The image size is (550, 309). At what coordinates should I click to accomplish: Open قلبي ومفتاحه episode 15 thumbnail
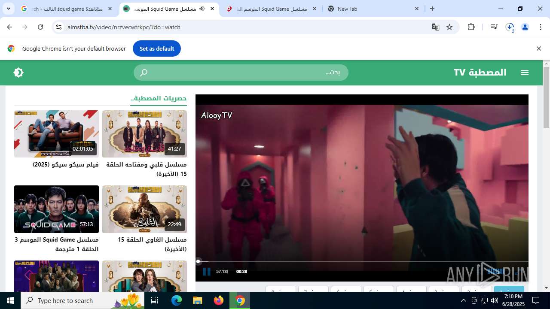[x=144, y=134]
